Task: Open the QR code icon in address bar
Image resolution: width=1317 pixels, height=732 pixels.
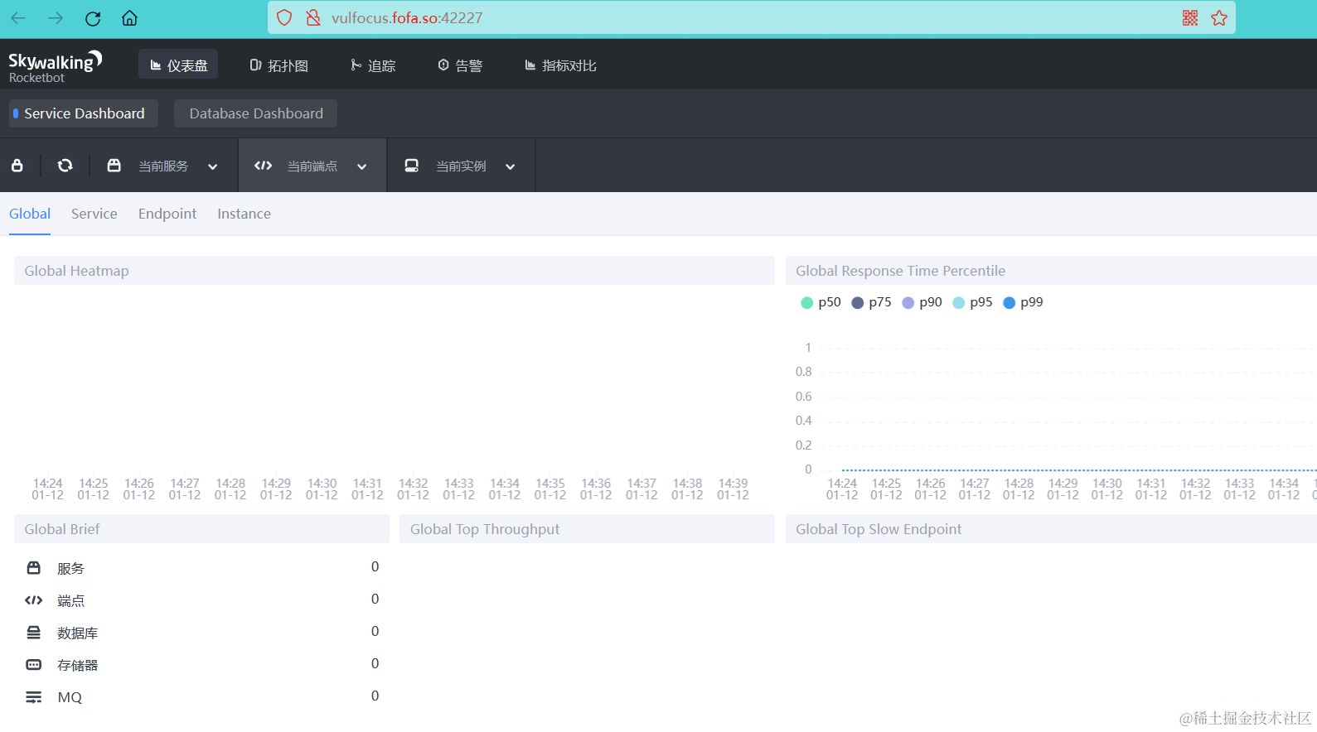Action: [x=1190, y=18]
